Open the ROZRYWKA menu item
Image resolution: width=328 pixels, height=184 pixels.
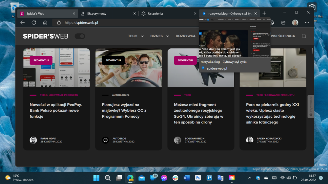(186, 36)
